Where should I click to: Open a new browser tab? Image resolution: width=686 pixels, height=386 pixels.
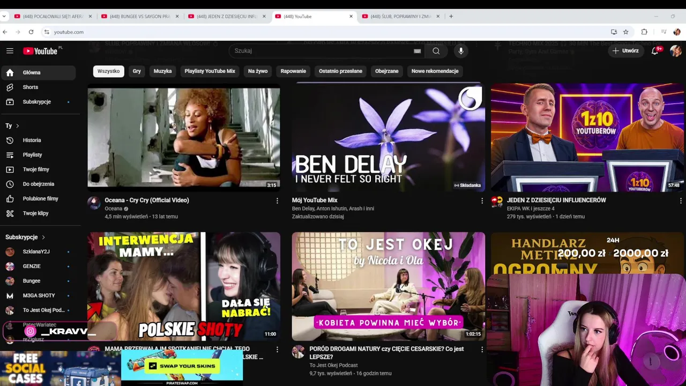[x=451, y=17]
